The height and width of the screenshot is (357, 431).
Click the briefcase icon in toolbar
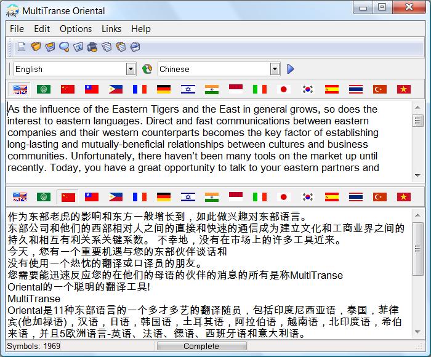coord(135,47)
